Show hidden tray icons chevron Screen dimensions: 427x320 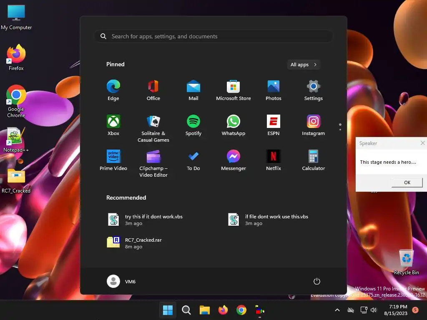coord(337,310)
